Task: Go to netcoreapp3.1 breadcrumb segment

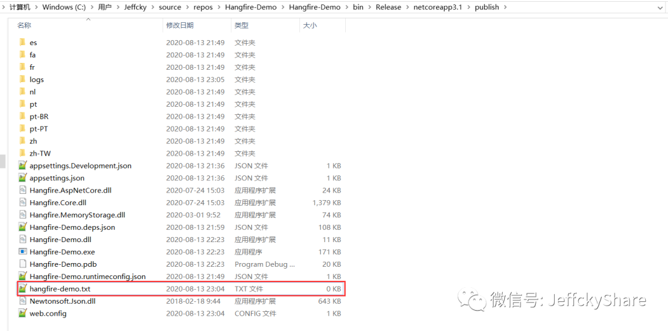Action: click(438, 7)
